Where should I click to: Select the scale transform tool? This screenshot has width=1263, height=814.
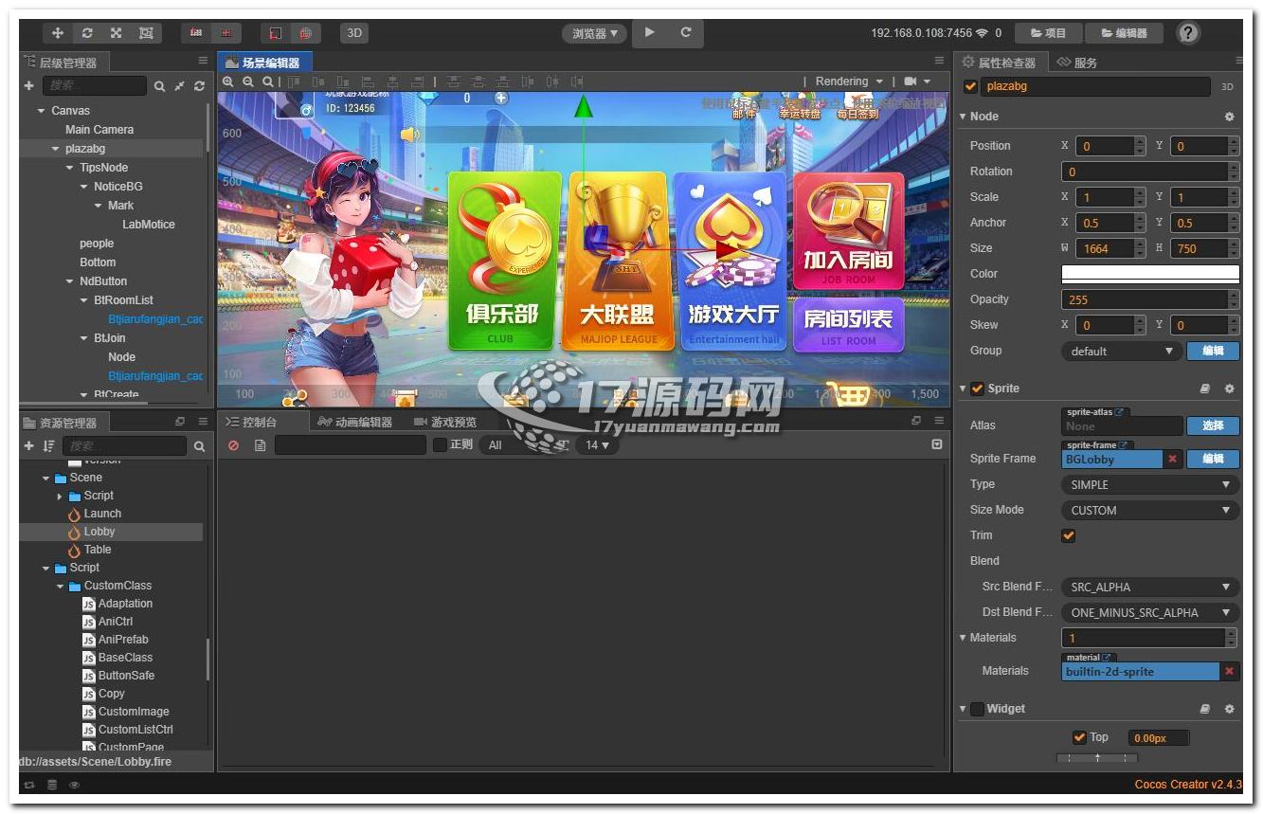[x=116, y=33]
